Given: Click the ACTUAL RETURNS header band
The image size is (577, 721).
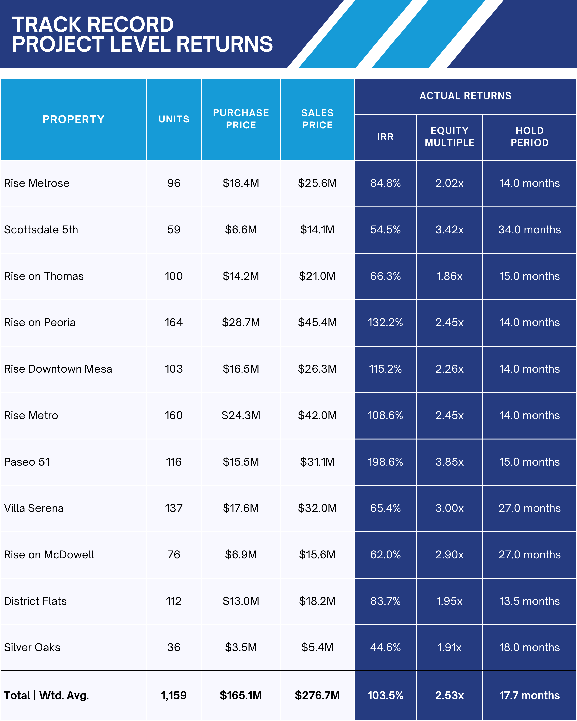Looking at the screenshot, I should (465, 96).
